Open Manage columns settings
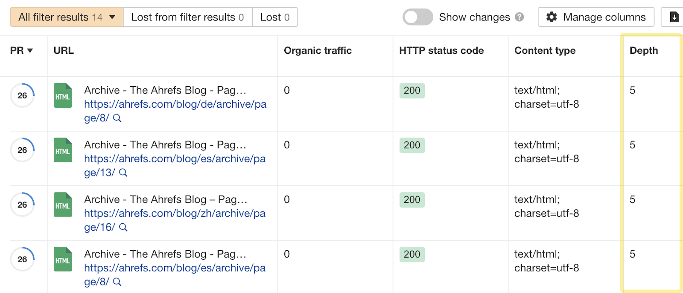Screen dimensions: 683x293 click(596, 17)
